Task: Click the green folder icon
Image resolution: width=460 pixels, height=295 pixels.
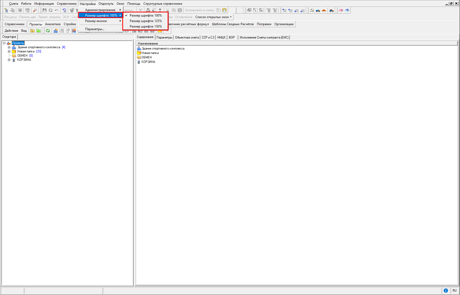Action: coord(39,31)
